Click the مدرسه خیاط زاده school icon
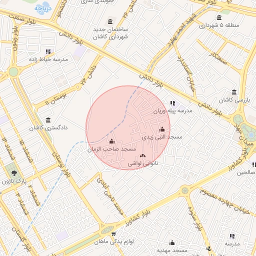Screen dimensions: 256x256 pos(48,52)
